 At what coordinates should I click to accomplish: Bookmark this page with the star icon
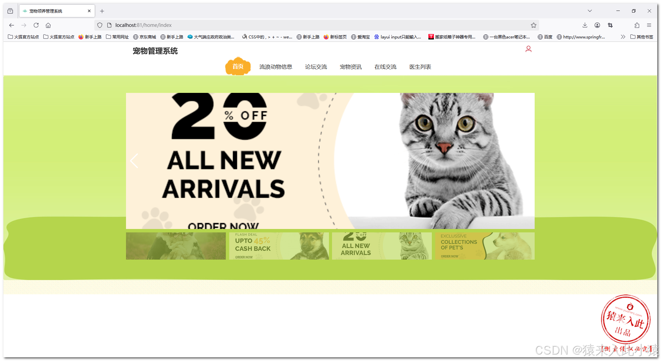(x=534, y=25)
